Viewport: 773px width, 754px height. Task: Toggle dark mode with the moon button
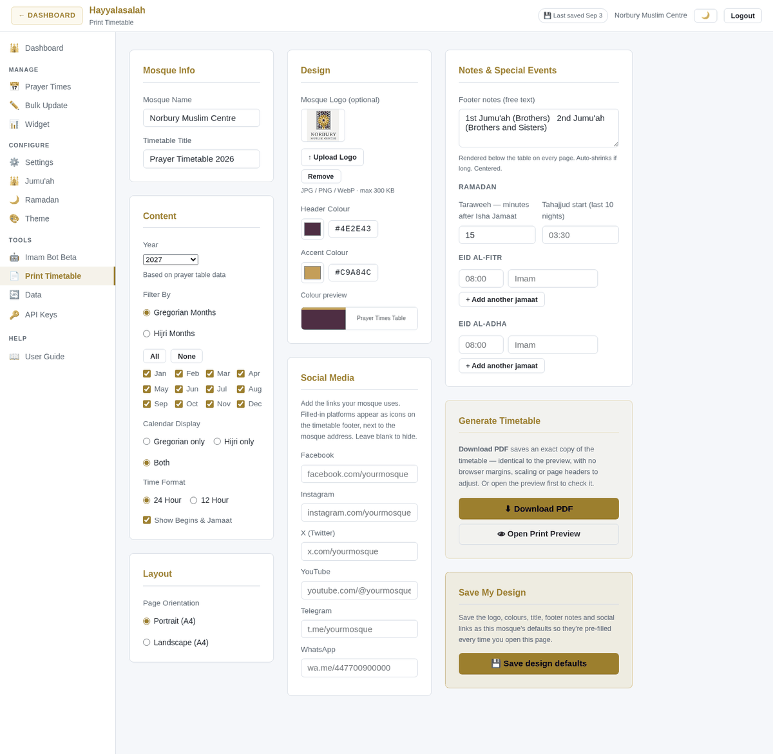[705, 15]
